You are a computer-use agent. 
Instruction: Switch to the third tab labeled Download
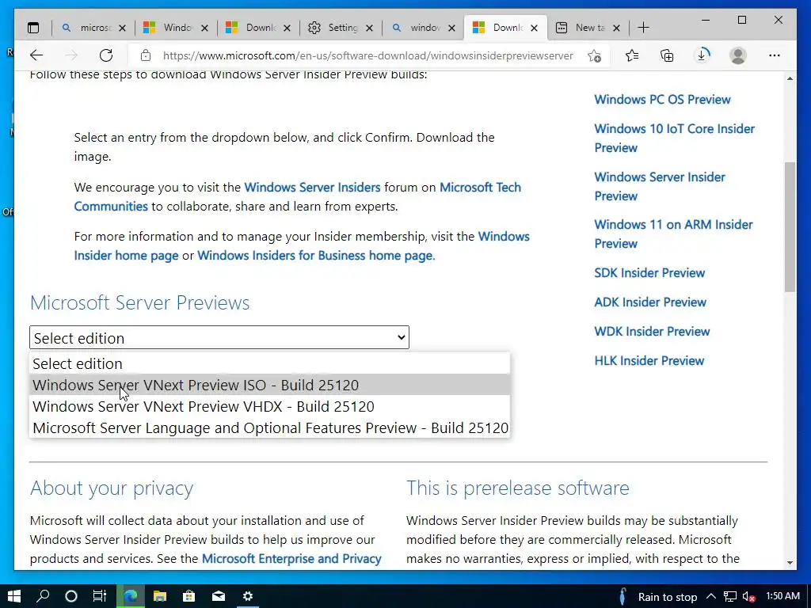pyautogui.click(x=258, y=28)
